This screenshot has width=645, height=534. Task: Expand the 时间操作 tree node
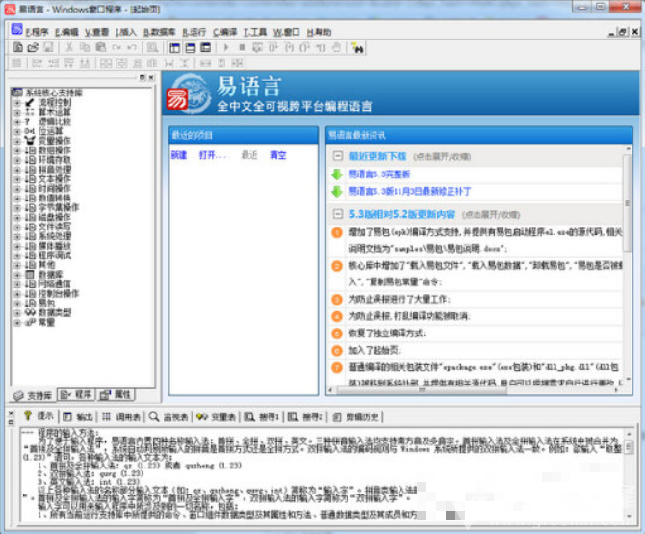(x=17, y=189)
